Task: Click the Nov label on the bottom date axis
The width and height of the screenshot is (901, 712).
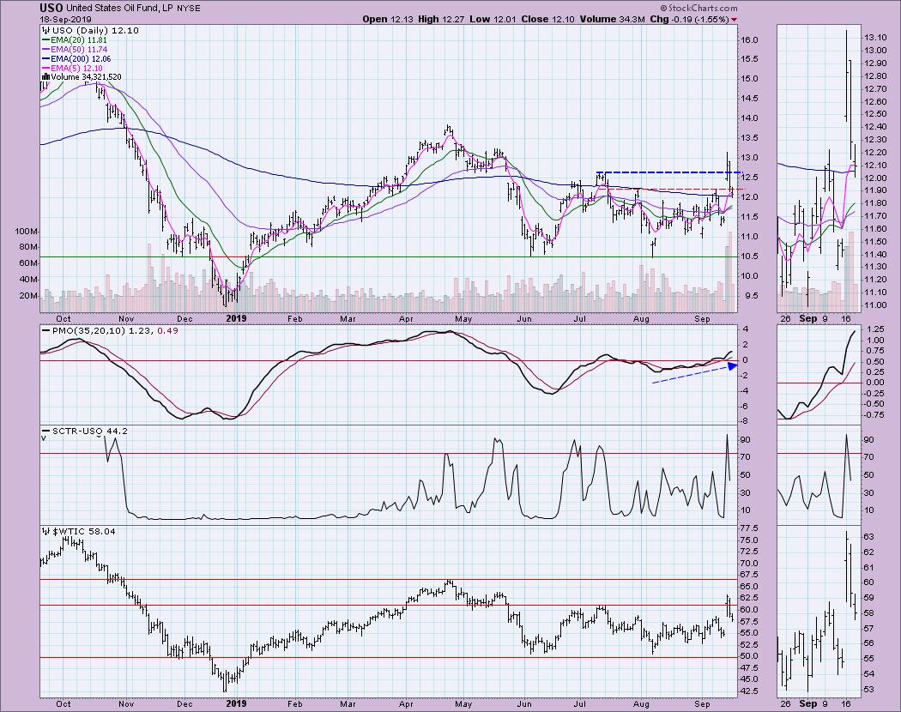Action: [x=126, y=704]
